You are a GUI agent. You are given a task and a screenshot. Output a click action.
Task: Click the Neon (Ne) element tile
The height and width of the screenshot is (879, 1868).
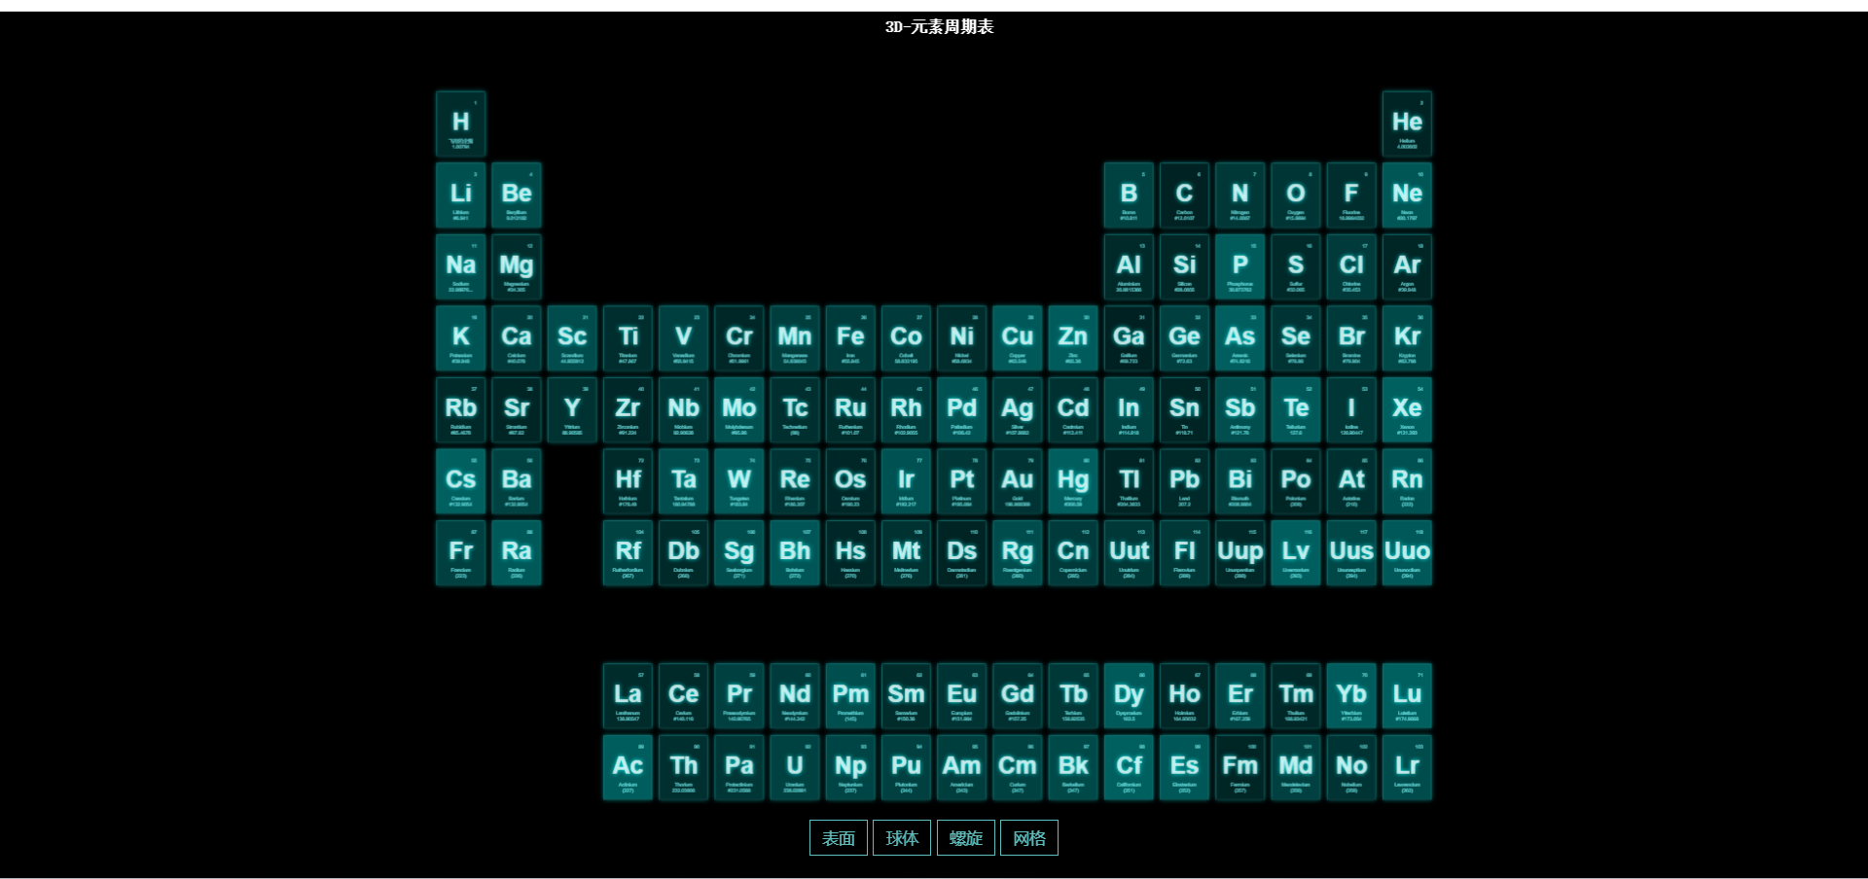pos(1407,195)
